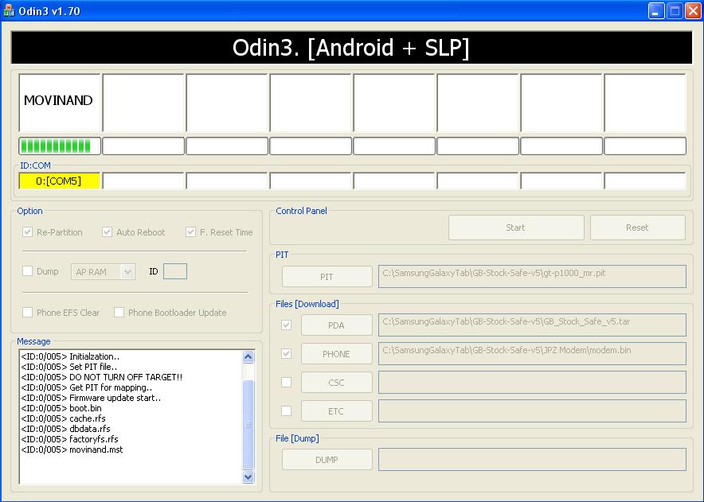
Task: Click the Reset button
Action: (x=638, y=228)
